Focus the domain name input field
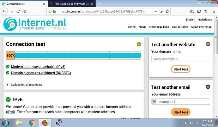Screen dimensions: 218x127 [181, 59]
